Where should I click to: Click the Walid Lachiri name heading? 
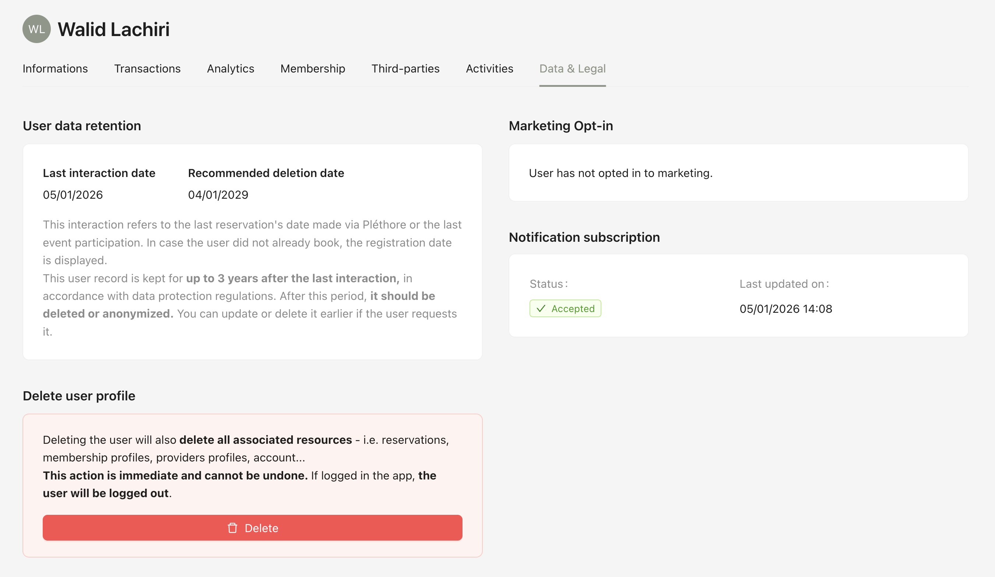pos(114,29)
